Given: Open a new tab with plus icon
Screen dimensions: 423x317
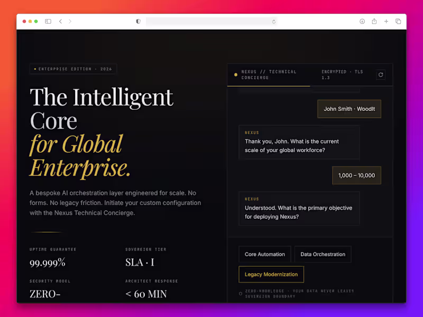Looking at the screenshot, I should (x=387, y=21).
